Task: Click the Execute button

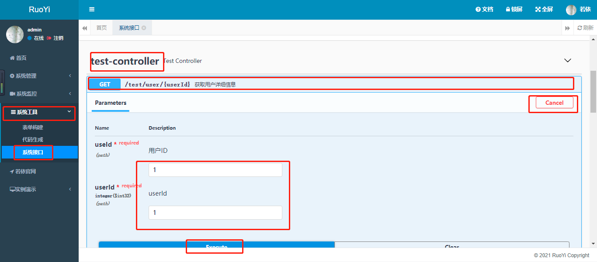Action: pyautogui.click(x=216, y=245)
